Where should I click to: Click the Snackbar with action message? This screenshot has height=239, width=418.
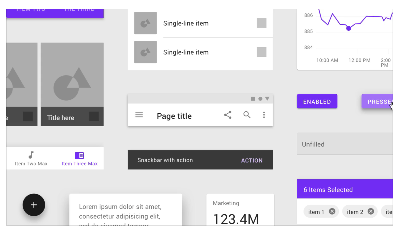point(165,160)
